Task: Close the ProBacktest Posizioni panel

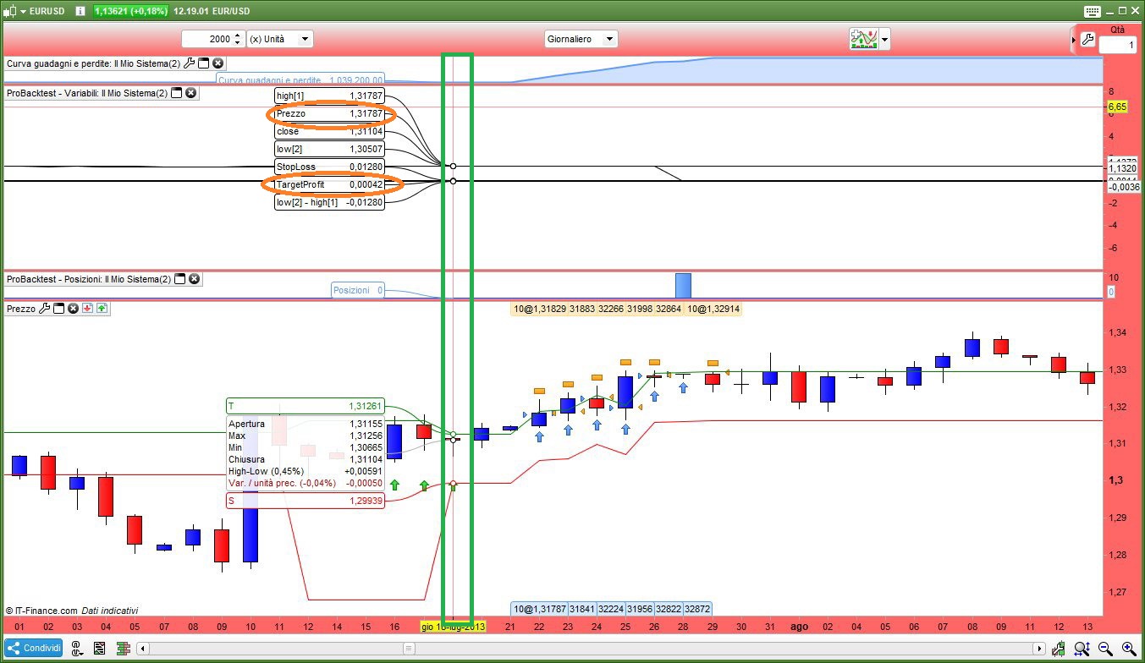Action: point(194,279)
